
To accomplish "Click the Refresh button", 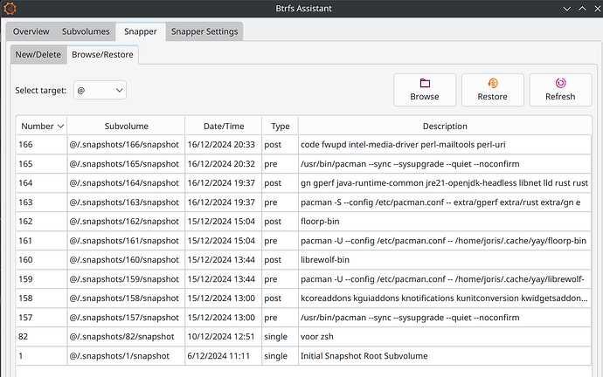I will (560, 90).
